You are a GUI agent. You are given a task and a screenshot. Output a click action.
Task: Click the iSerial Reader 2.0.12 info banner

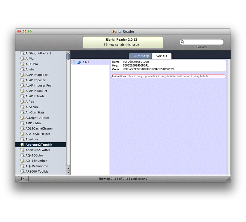tap(123, 42)
